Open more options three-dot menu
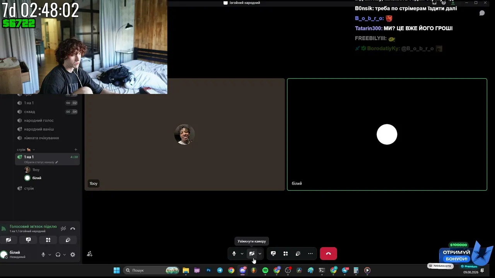This screenshot has height=278, width=495. [x=310, y=254]
